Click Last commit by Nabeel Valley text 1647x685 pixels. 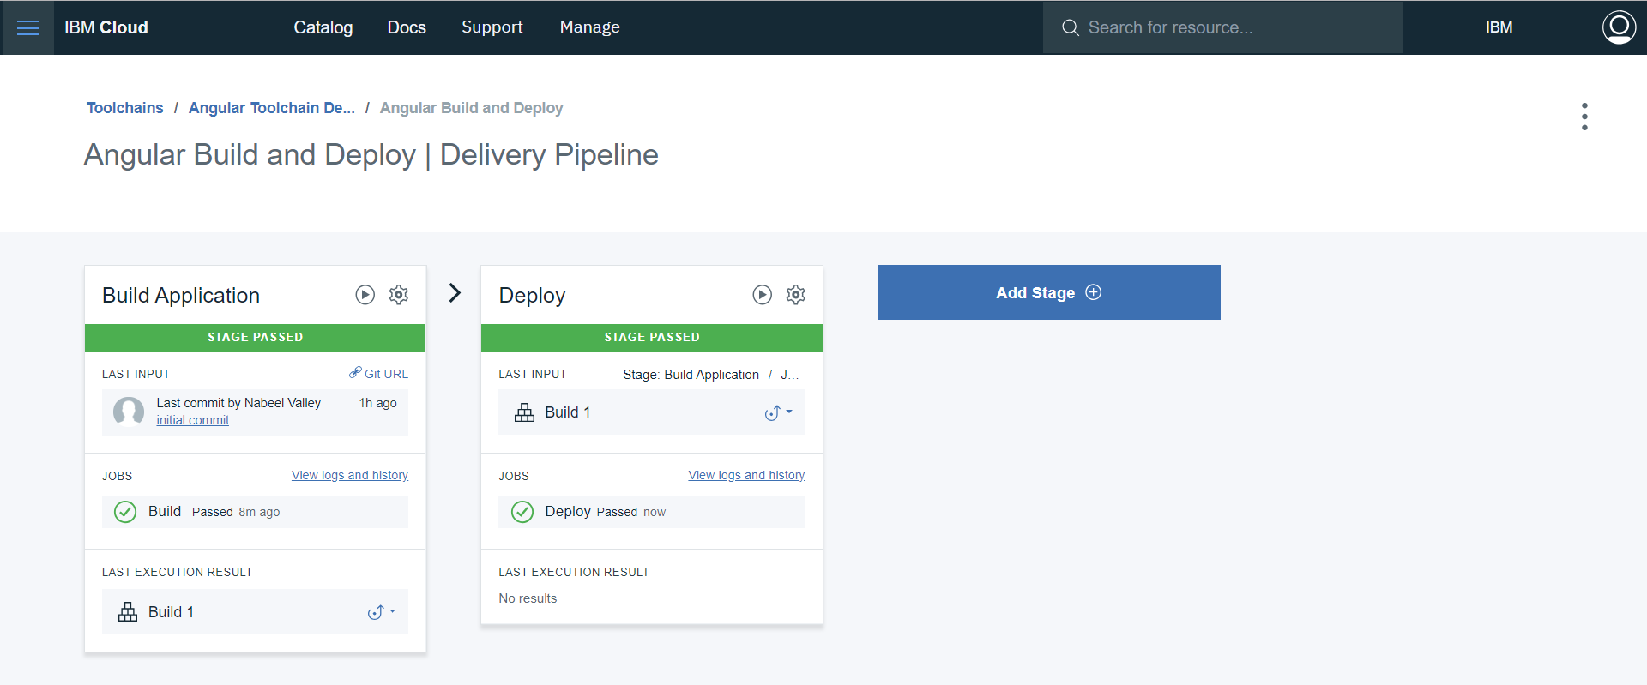(x=238, y=403)
